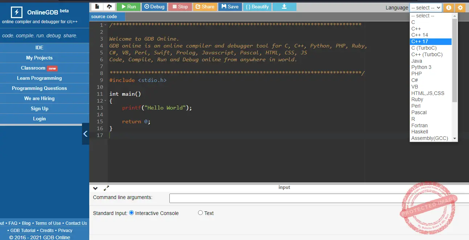Click the language list scroll down arrow
Viewport: 469px width, 240px height.
455,139
